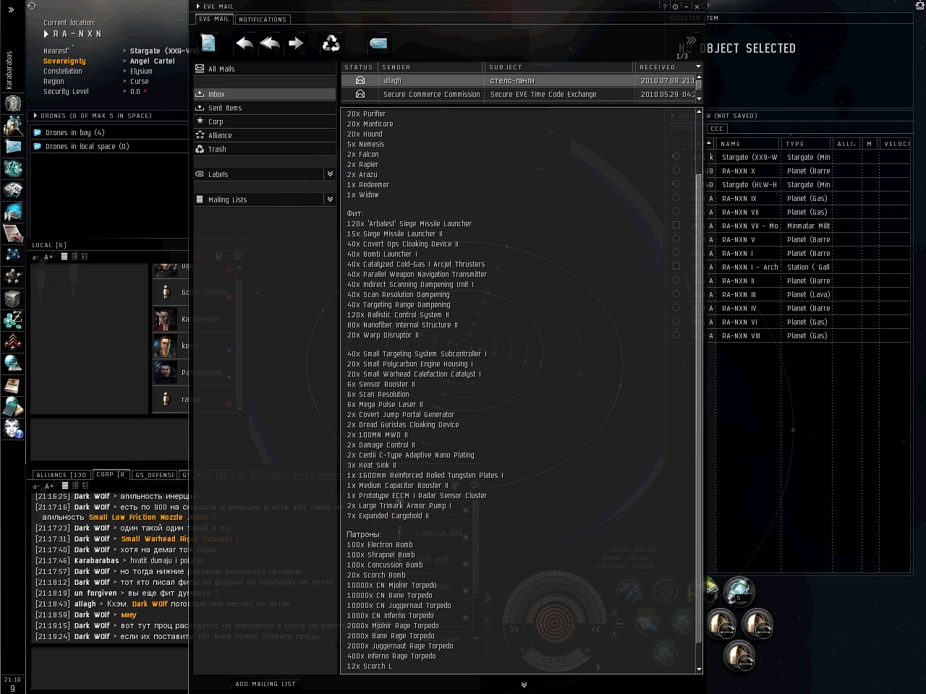Open the All Mails folder

point(265,69)
